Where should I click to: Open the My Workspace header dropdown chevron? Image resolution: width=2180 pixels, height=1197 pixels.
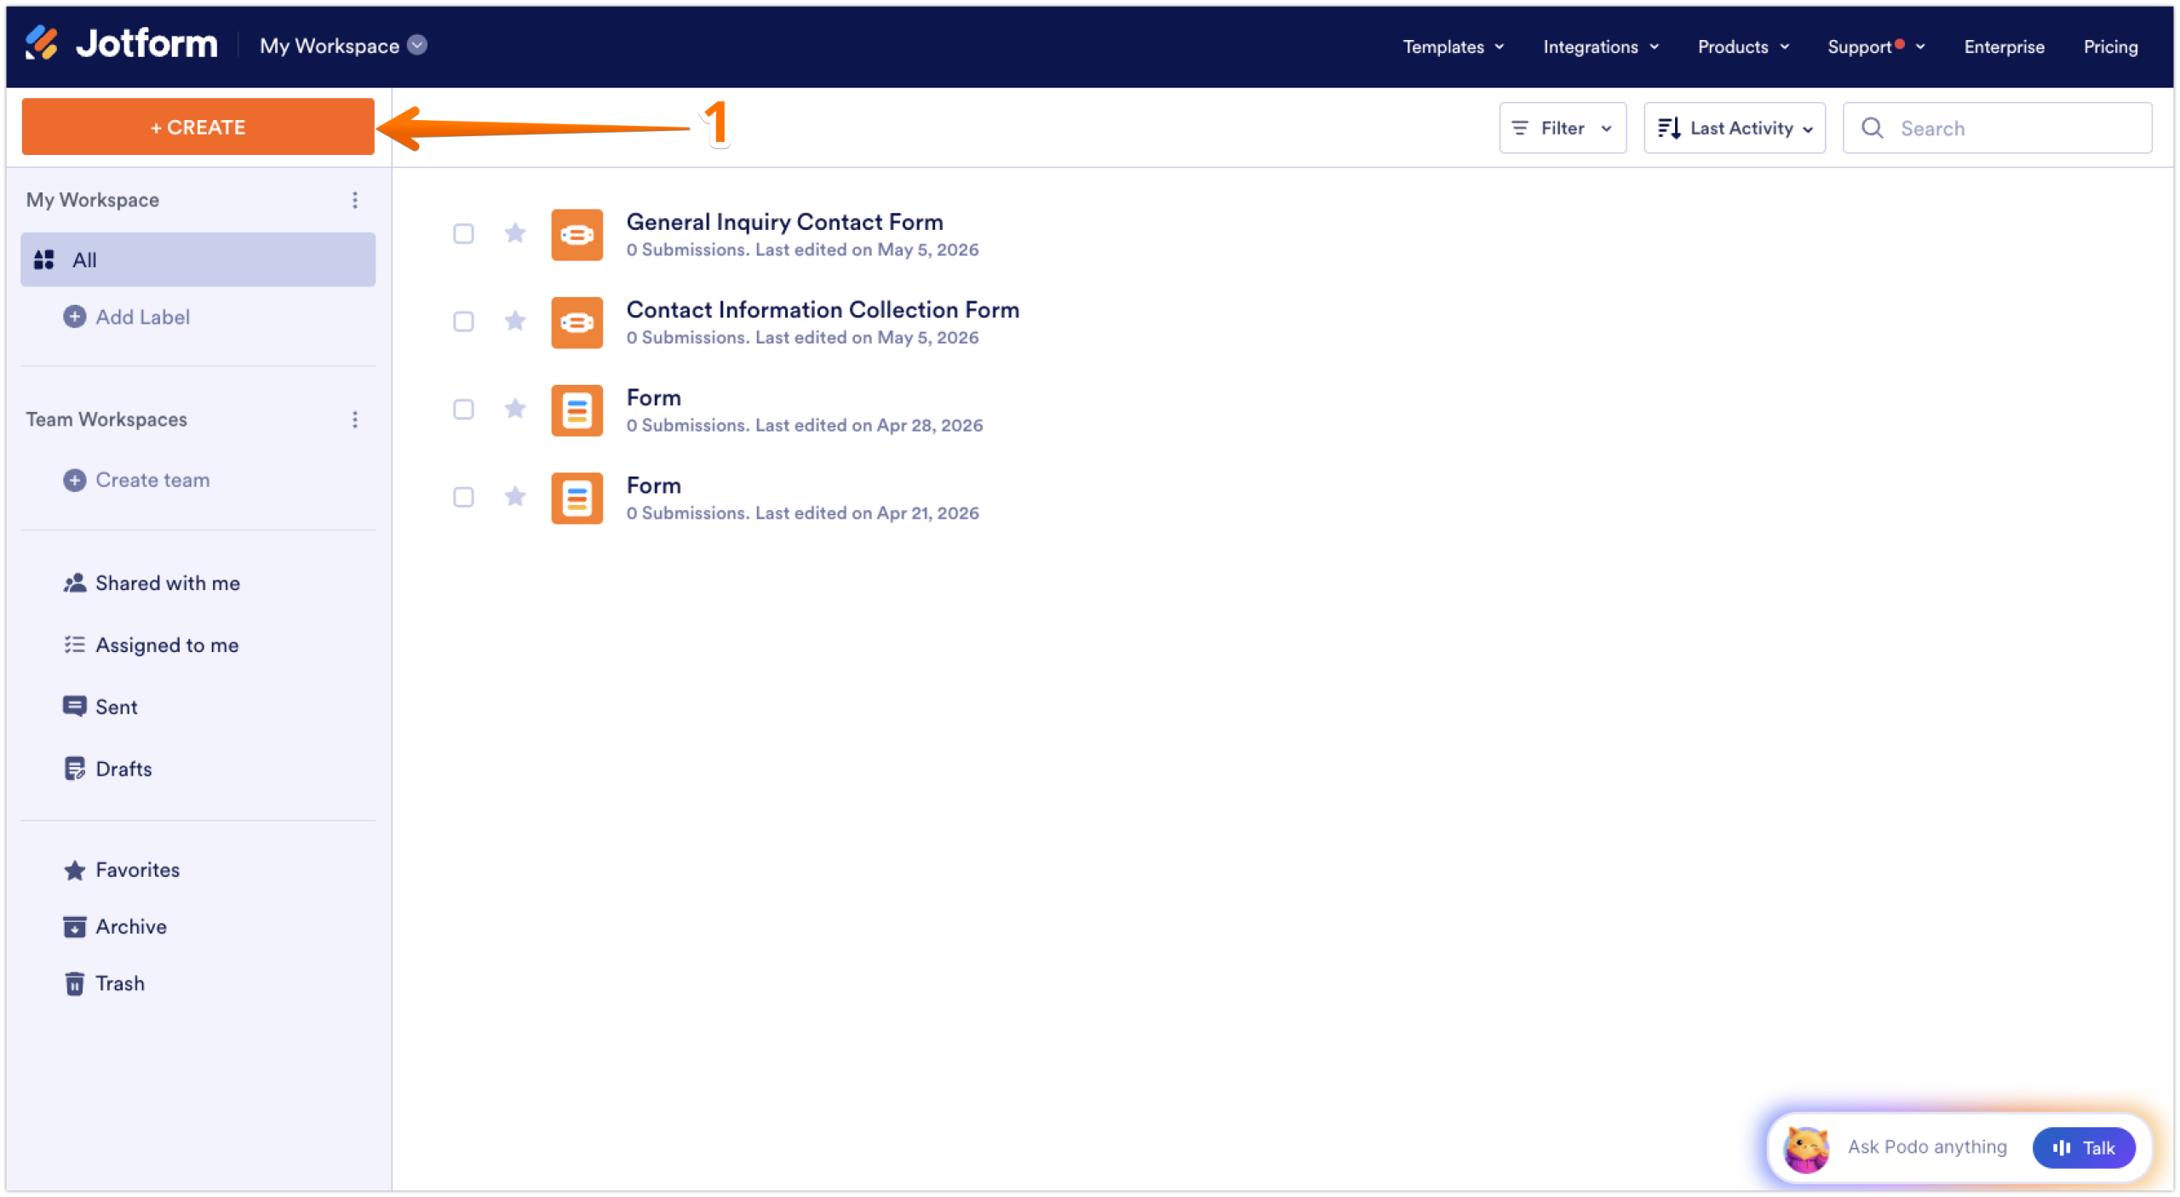point(417,45)
